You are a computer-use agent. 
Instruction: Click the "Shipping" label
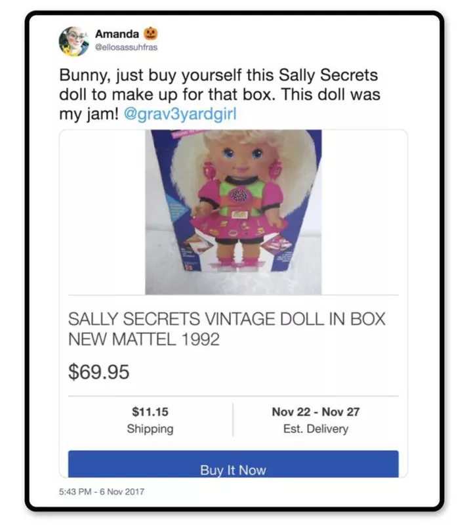tap(150, 429)
